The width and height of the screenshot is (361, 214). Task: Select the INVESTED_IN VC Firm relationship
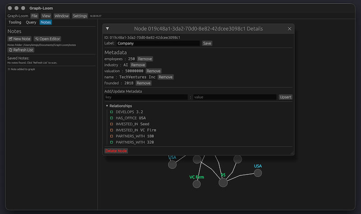pyautogui.click(x=136, y=130)
